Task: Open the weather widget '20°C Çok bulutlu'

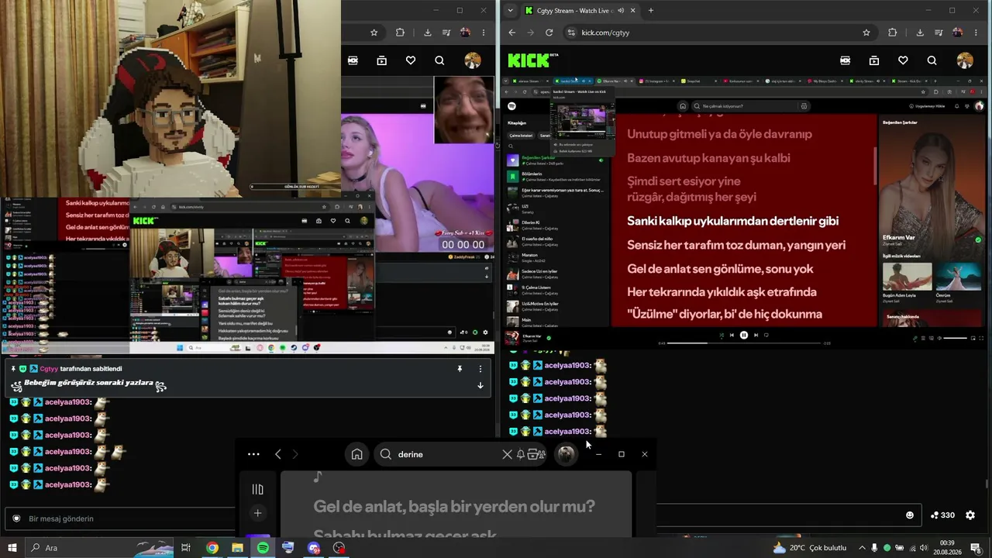Action: 810,548
